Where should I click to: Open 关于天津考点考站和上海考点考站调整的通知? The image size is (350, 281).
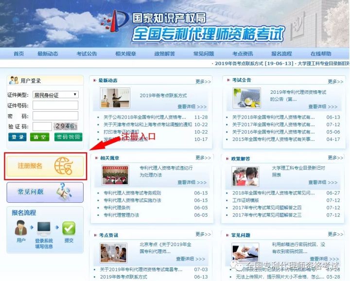coord(148,124)
